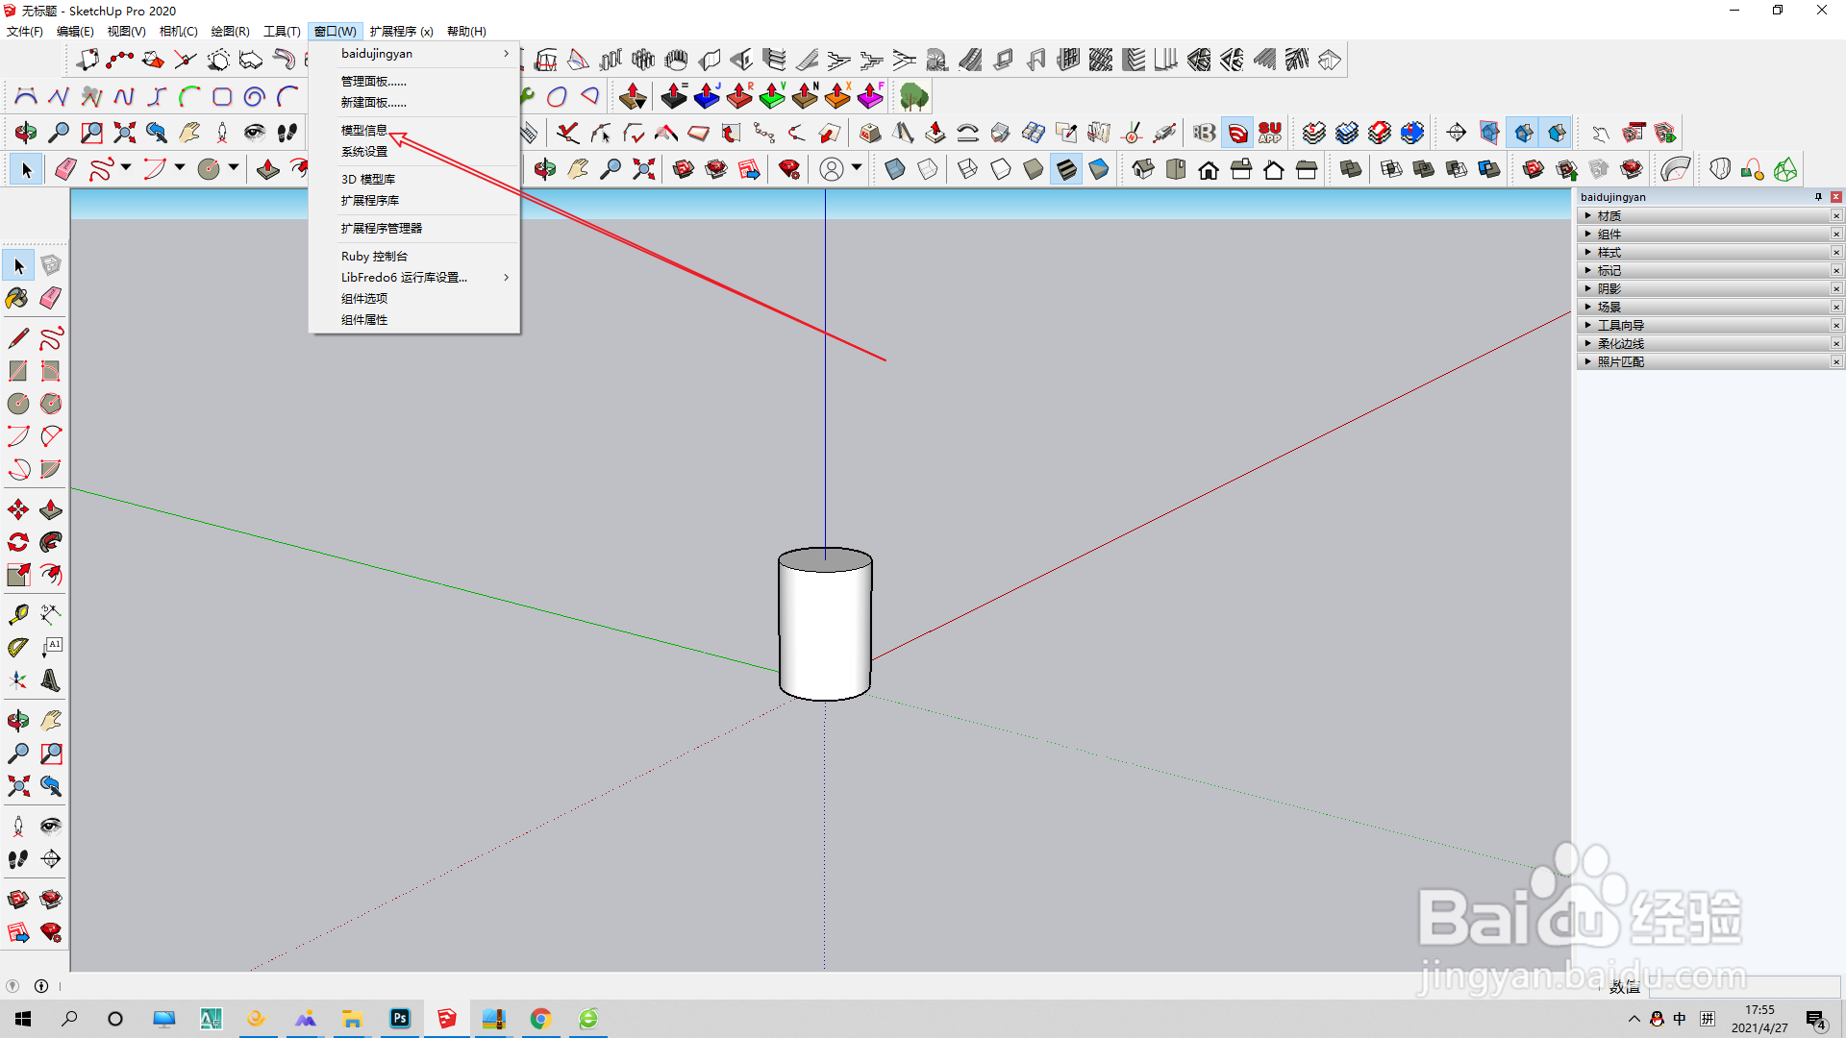The image size is (1846, 1038).
Task: Click the white cylinder model
Action: point(825,625)
